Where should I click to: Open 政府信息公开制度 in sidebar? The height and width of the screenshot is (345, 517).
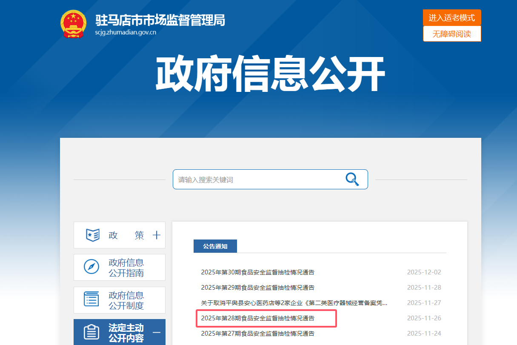(x=126, y=300)
